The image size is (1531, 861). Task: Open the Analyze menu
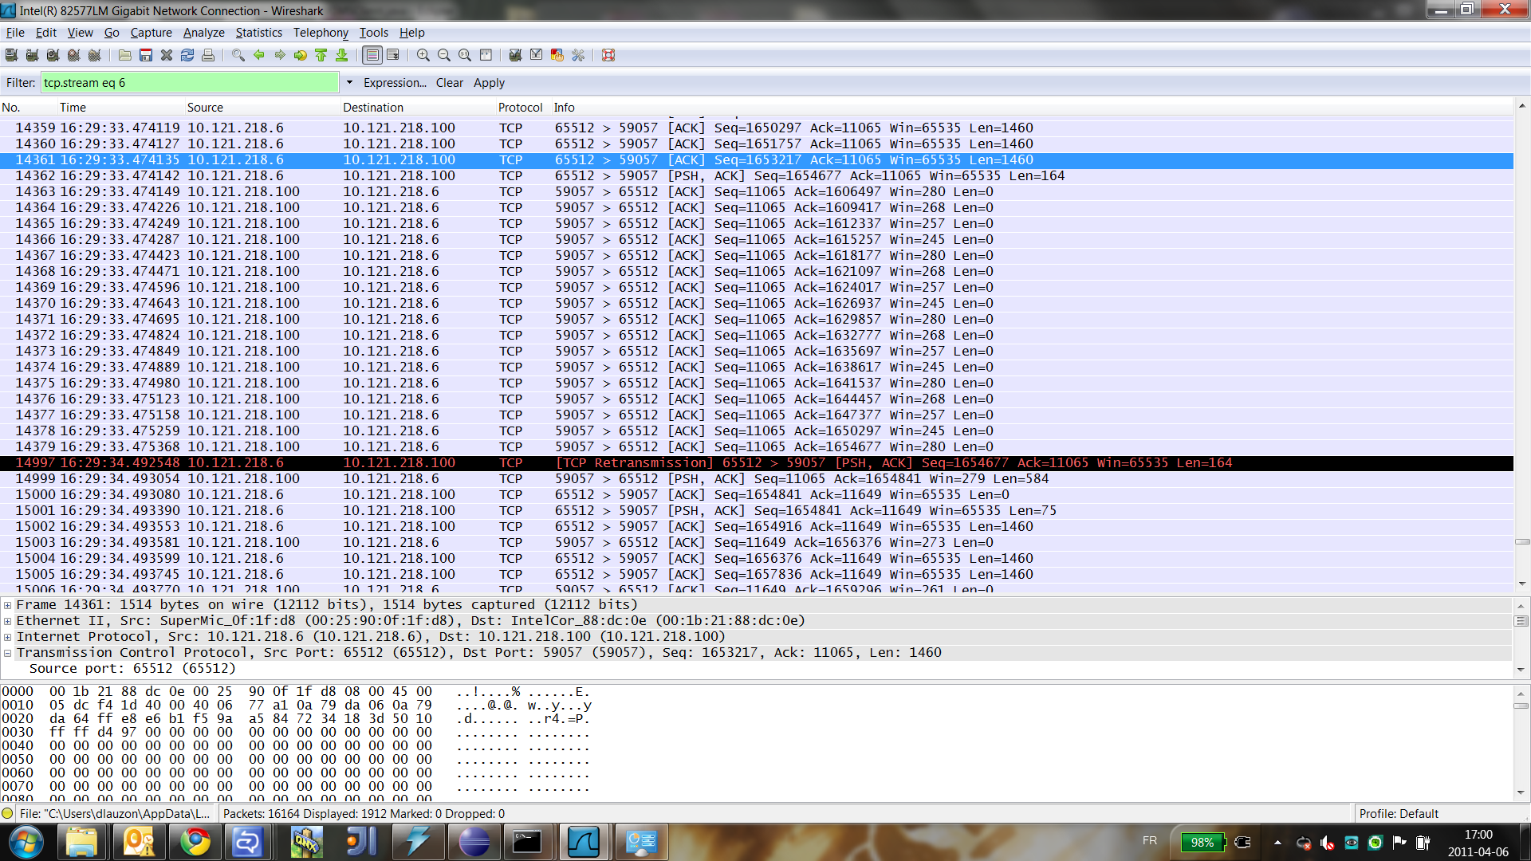click(203, 33)
